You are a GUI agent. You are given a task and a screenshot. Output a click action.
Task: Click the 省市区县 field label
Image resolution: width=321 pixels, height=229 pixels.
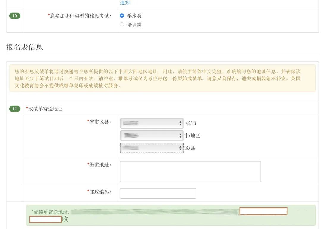(100, 122)
